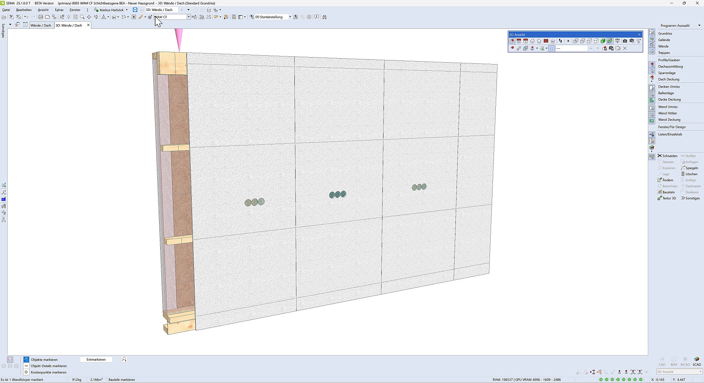
Task: Click the undo arrow in the toolbar
Action: pos(26,17)
